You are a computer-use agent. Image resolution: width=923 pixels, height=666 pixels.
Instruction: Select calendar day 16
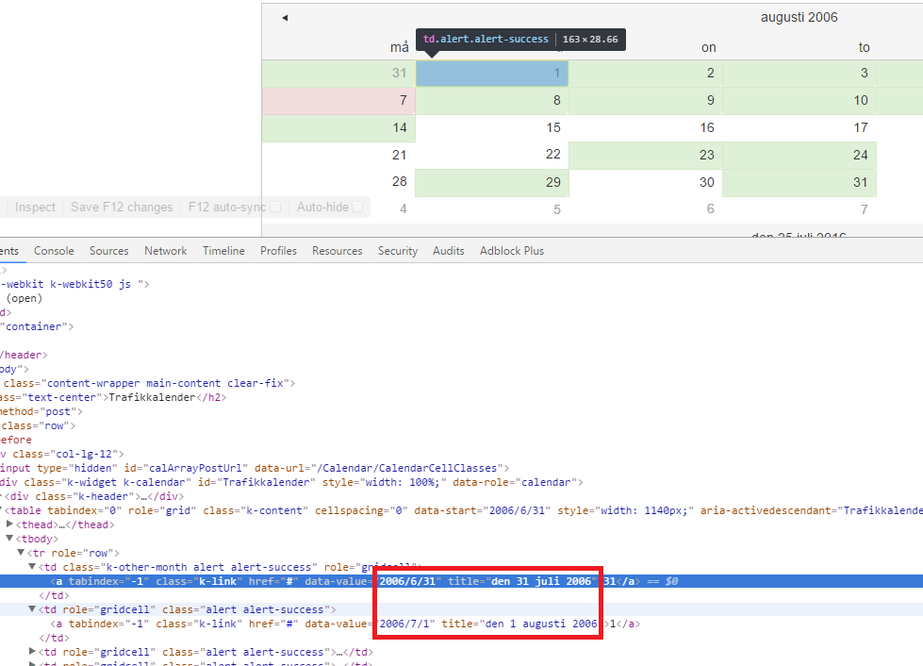click(x=646, y=127)
